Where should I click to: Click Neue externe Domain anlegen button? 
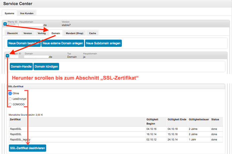(x=63, y=43)
